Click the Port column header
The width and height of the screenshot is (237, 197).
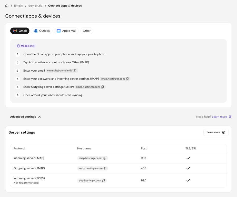point(144,148)
